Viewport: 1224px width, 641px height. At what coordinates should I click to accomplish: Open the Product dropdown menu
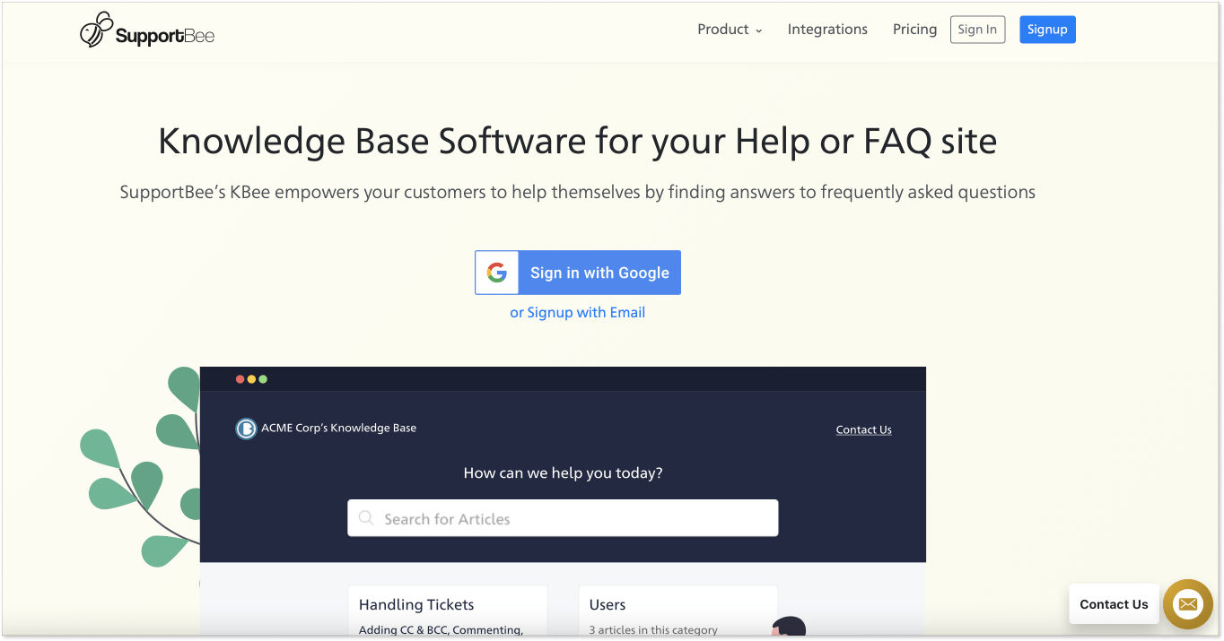tap(730, 30)
